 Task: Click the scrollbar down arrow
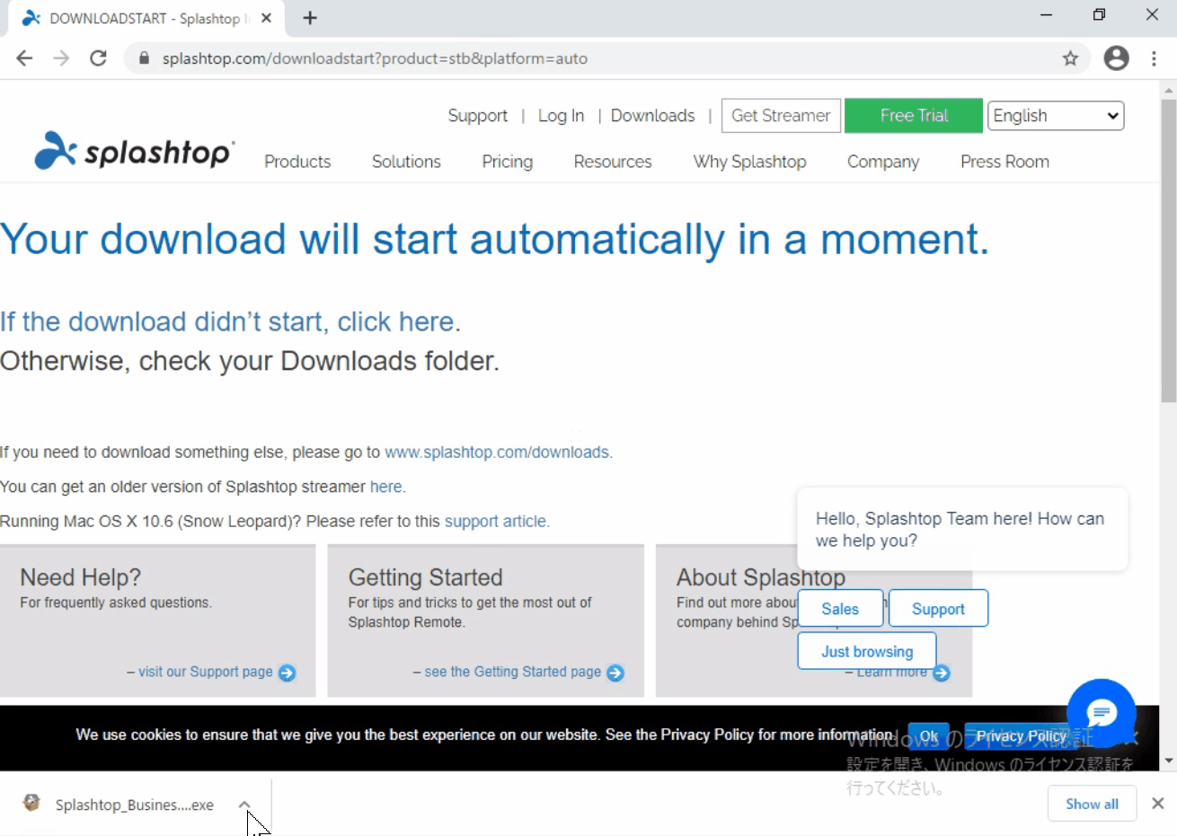tap(1168, 761)
